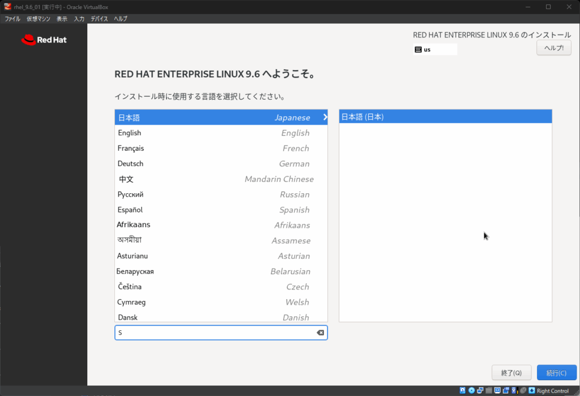Click the ヘルプ! button
Viewport: 580px width, 396px height.
pos(554,48)
